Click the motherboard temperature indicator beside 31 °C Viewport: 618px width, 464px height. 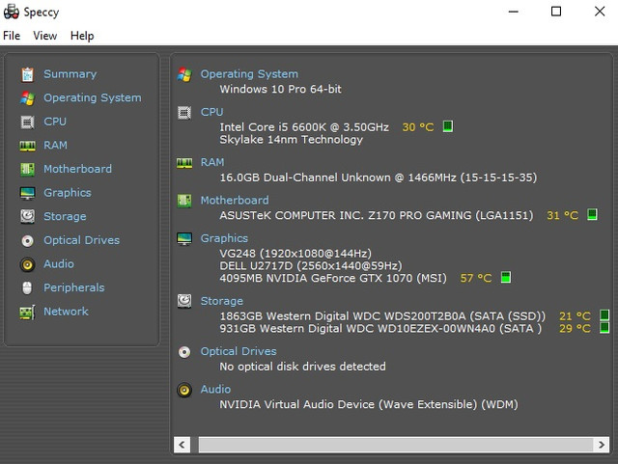click(x=592, y=215)
